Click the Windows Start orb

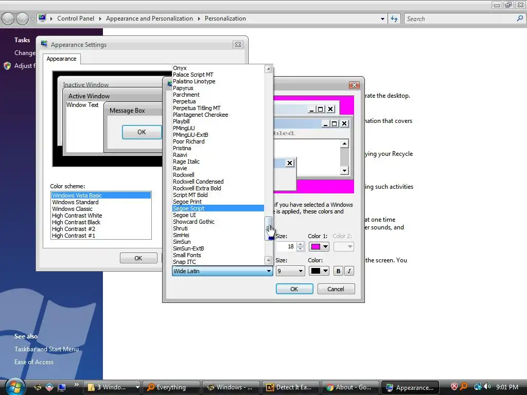click(x=15, y=387)
